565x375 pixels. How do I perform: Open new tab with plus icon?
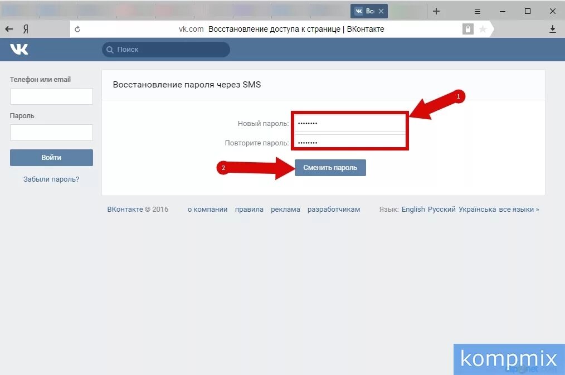click(x=436, y=11)
